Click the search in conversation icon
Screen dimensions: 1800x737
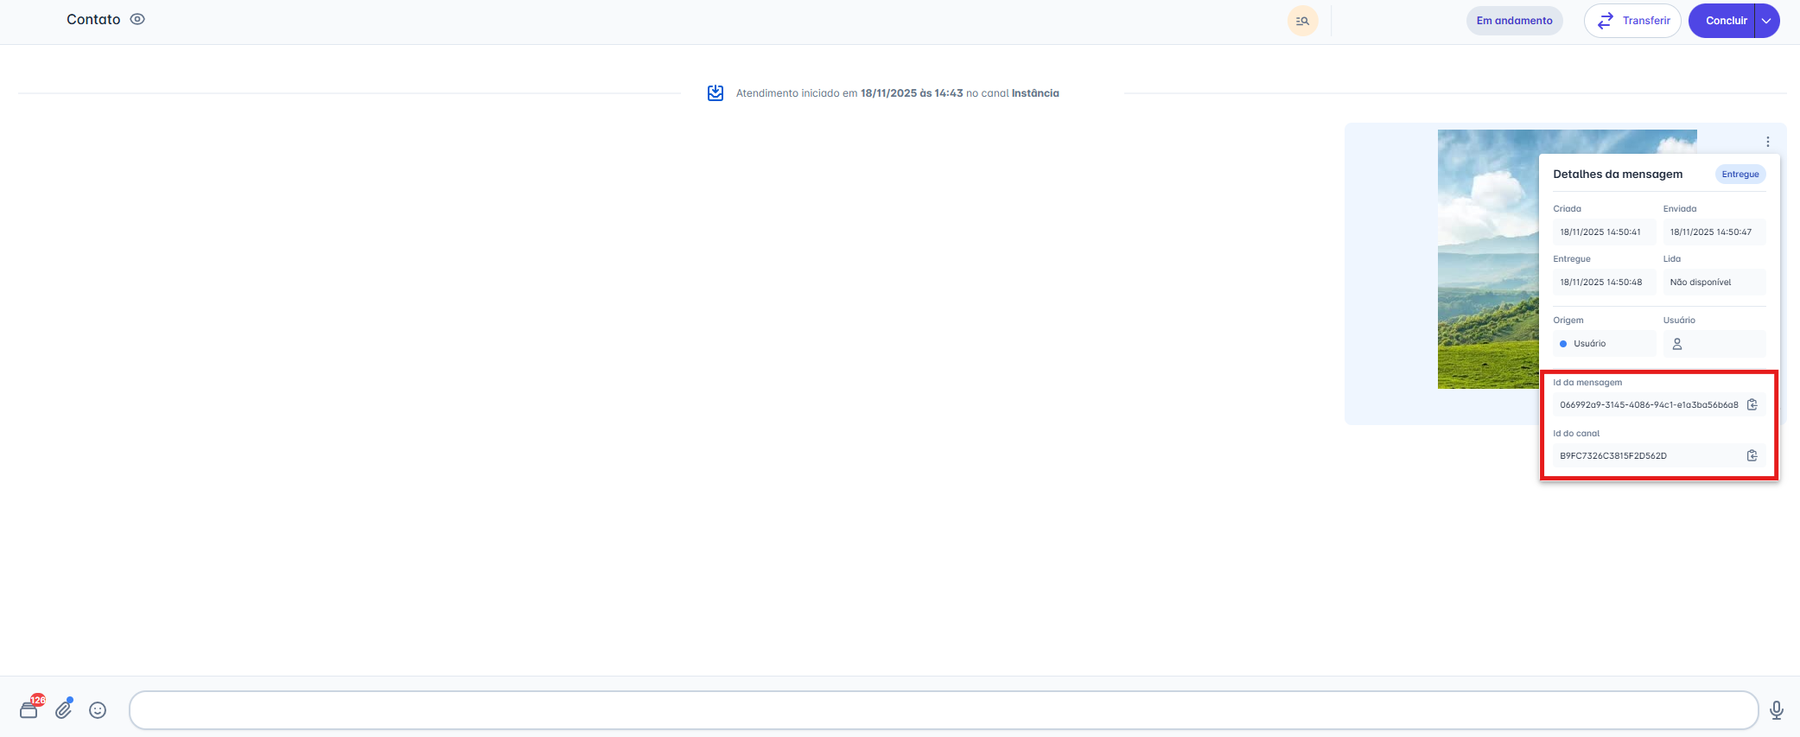coord(1302,21)
